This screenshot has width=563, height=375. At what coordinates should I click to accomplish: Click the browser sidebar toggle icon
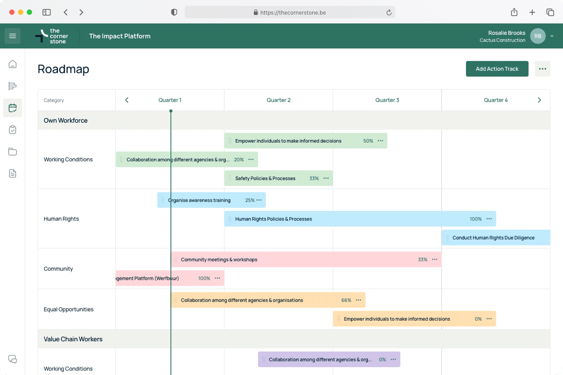[47, 12]
